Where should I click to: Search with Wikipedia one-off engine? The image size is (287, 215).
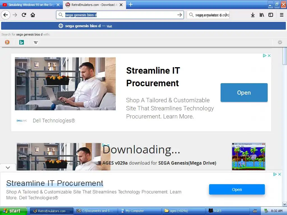36,42
